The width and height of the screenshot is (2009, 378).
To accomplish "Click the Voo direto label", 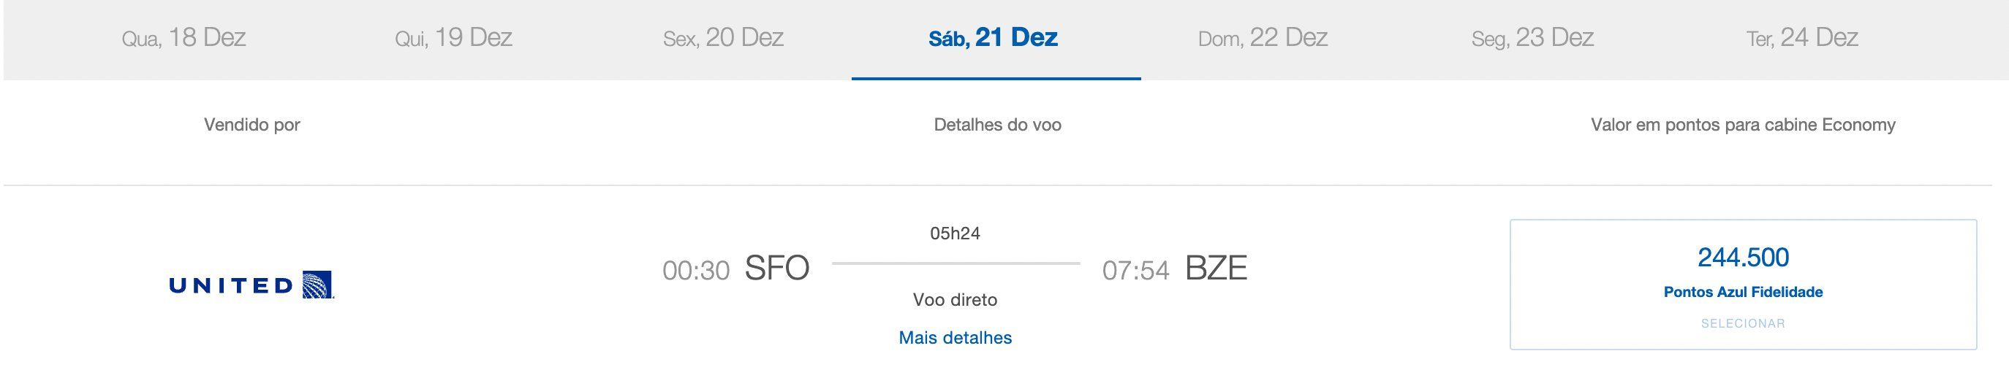I will coord(956,300).
